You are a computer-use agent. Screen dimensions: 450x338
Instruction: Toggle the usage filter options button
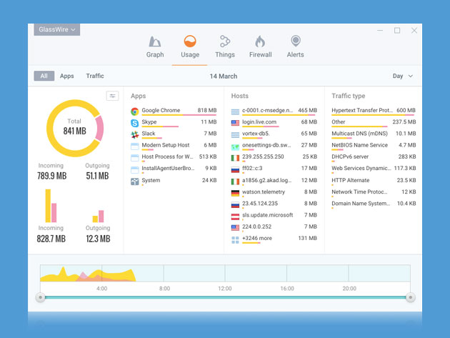coord(112,96)
